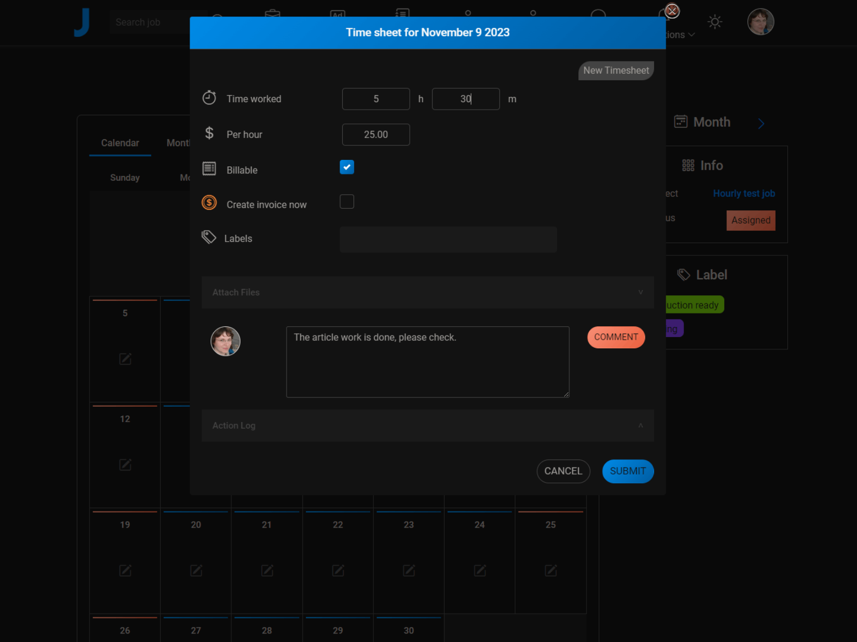This screenshot has width=857, height=642.
Task: Click the Assigned status badge
Action: click(751, 220)
